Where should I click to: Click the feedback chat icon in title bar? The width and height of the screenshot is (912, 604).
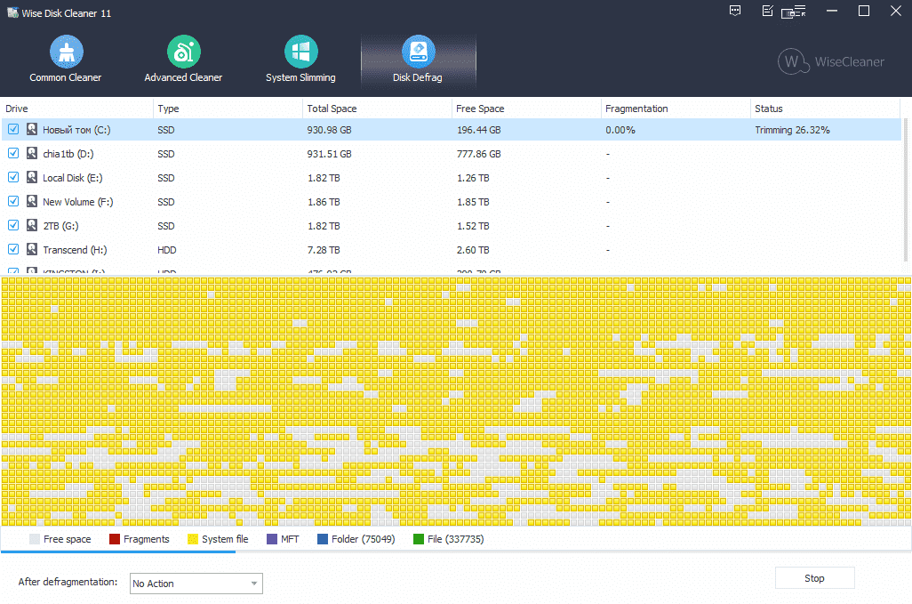[x=735, y=11]
